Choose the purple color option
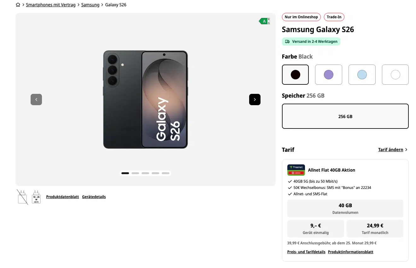Screen dimensions: 416x268 (x=328, y=75)
